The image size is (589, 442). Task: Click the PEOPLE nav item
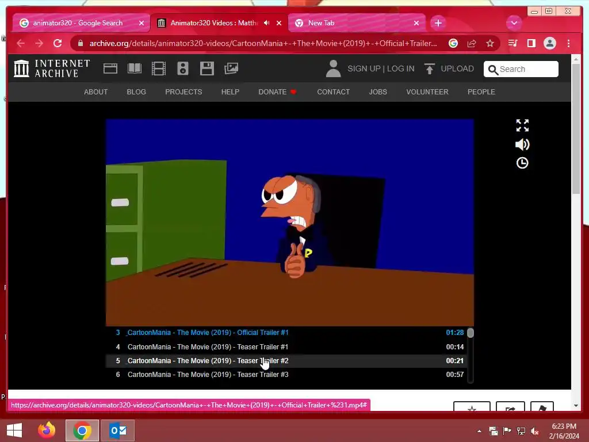pos(481,92)
